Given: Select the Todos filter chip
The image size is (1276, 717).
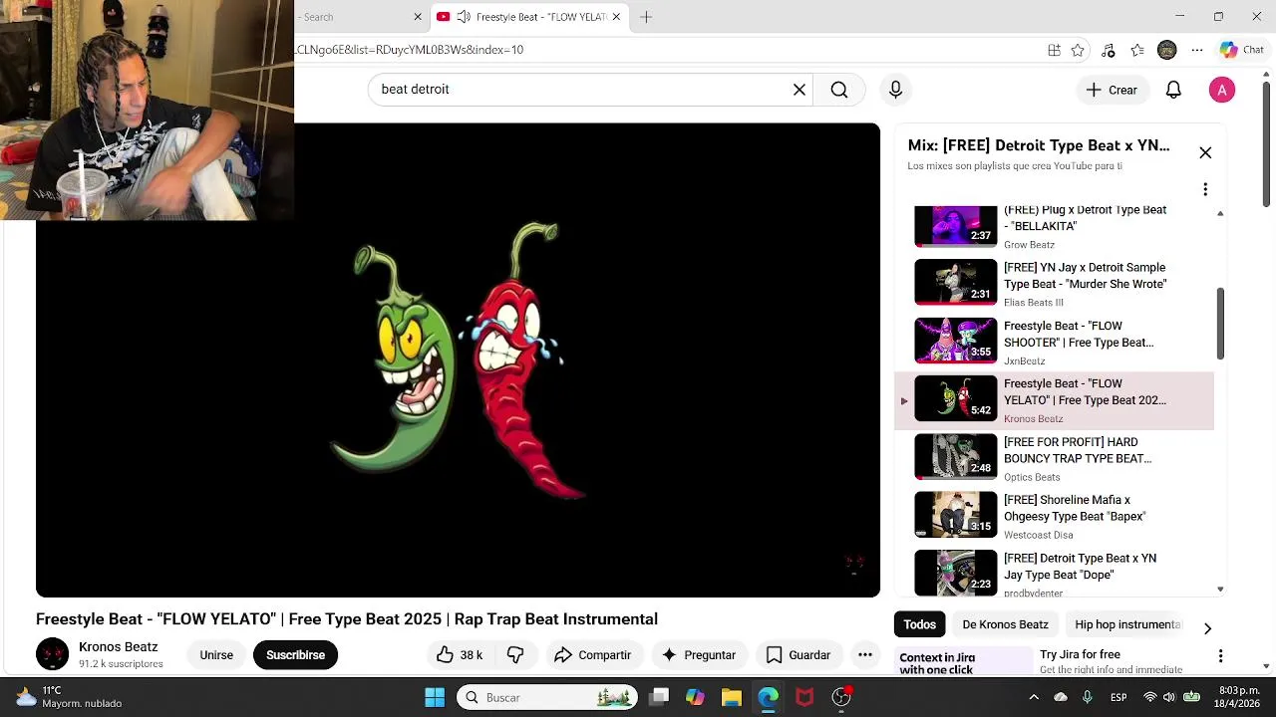Looking at the screenshot, I should pos(919,624).
